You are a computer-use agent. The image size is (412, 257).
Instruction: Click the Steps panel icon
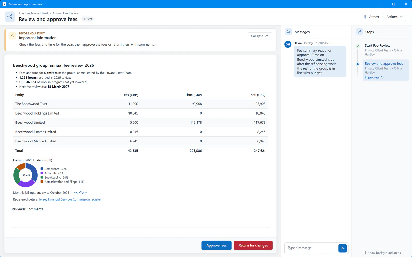359,32
